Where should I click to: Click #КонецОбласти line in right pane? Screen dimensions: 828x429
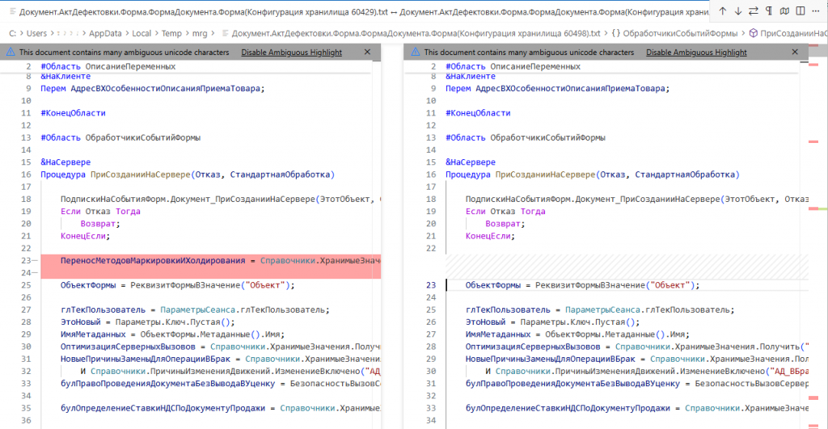point(478,113)
